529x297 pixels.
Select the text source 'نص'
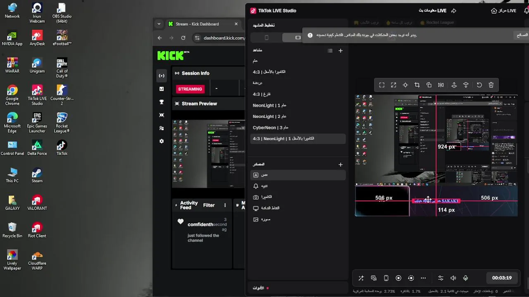[x=298, y=175]
